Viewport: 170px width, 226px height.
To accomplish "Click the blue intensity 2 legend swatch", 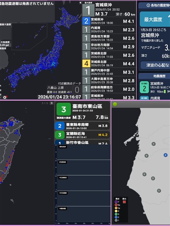I will coord(116,217).
